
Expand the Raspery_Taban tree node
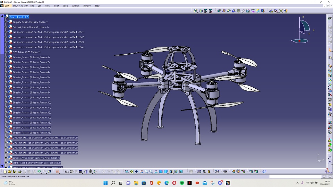[6, 22]
